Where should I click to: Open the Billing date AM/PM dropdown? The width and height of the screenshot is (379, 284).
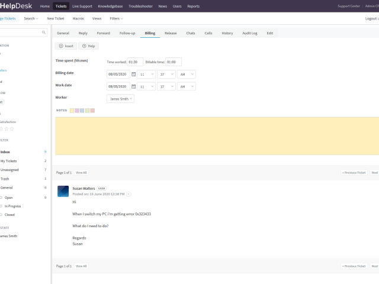187,74
